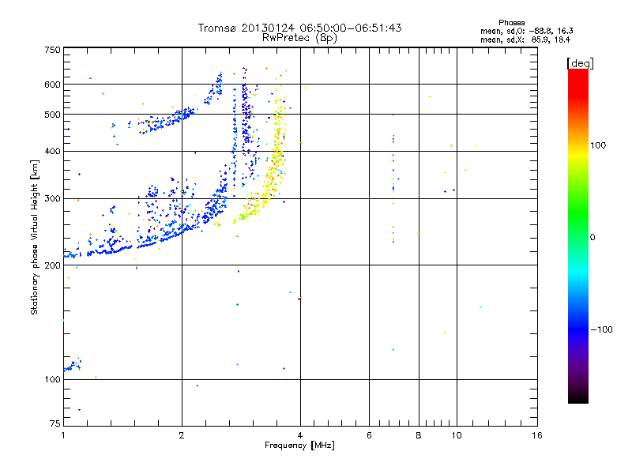Click y-axis tick label "750"
The width and height of the screenshot is (632, 474).
point(52,50)
